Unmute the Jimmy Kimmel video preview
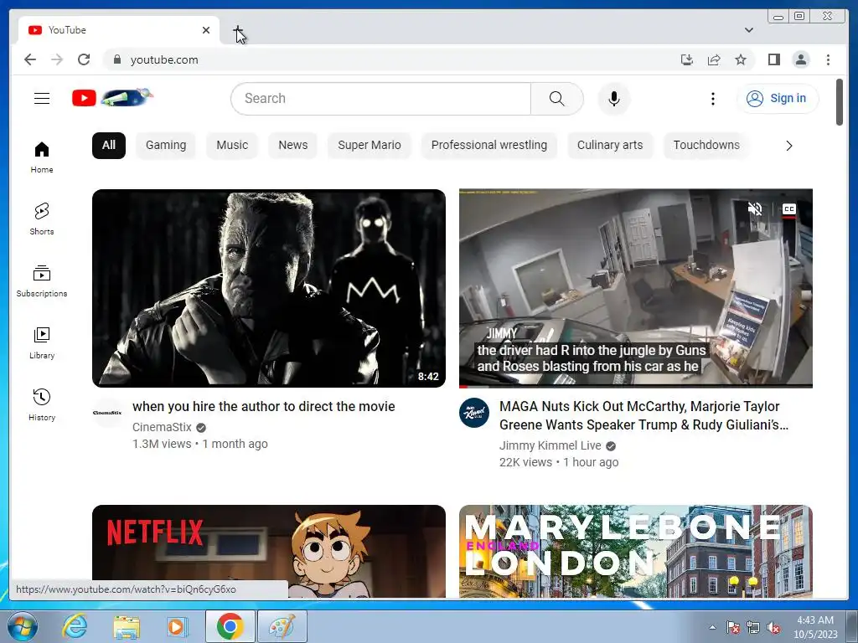Screen dimensions: 858x643 [755, 208]
